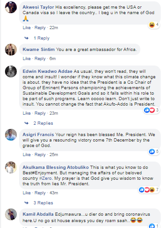168x228 pixels.
Task: View like and love reactions on Edwin's comment
Action: 151,110
